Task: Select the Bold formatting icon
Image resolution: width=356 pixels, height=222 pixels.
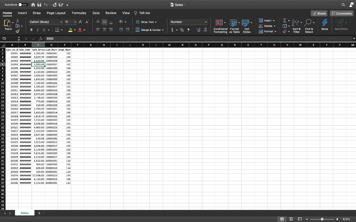Action: pos(31,30)
